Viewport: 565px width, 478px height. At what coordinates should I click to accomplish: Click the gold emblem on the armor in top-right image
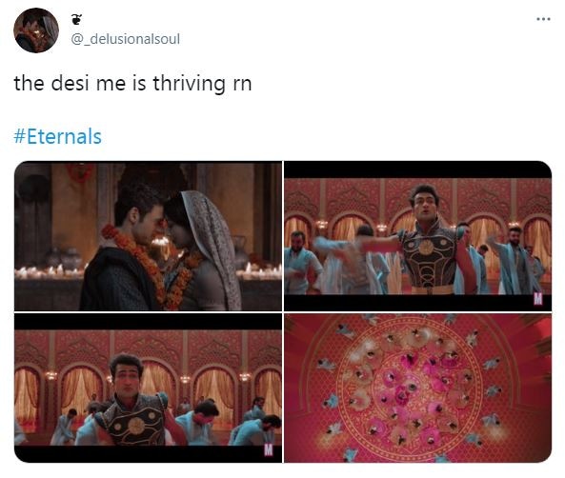426,248
